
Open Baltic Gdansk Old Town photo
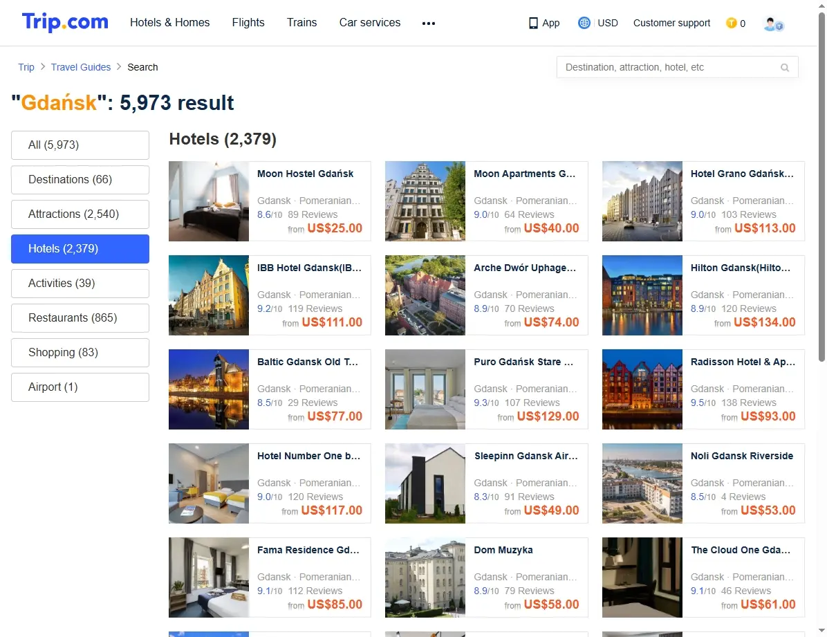click(x=209, y=389)
